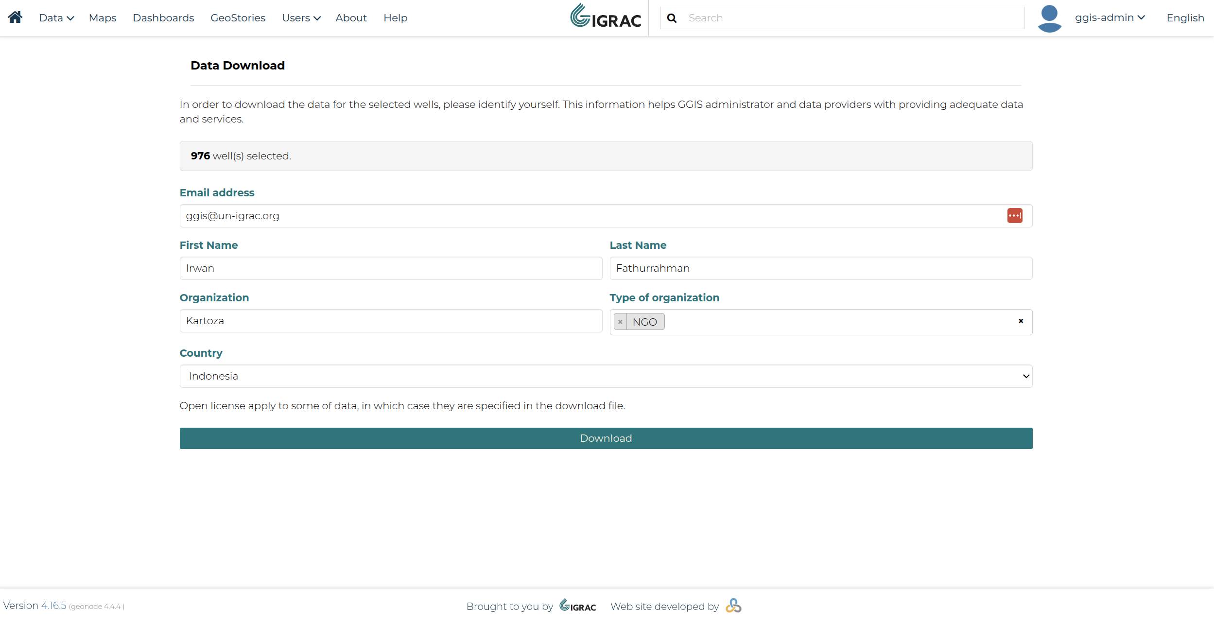The width and height of the screenshot is (1214, 625).
Task: Click the search magnifier icon
Action: pos(672,18)
